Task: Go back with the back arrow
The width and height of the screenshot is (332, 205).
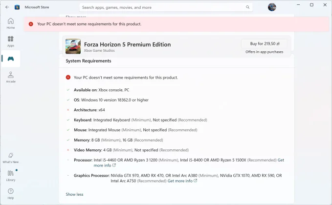Action: [7, 7]
